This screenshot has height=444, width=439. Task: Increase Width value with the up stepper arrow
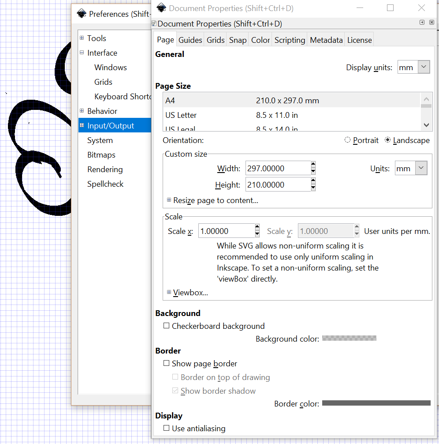(x=313, y=165)
